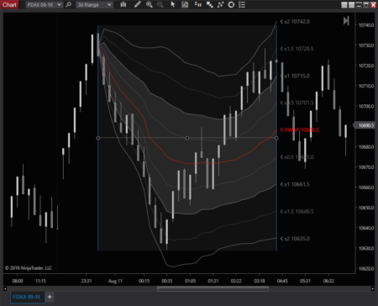Open the drawing tools pencil menu

[137, 4]
